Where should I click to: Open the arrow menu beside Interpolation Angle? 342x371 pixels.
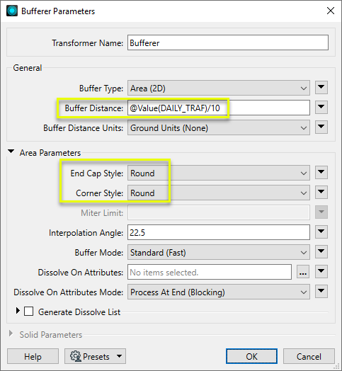321,232
